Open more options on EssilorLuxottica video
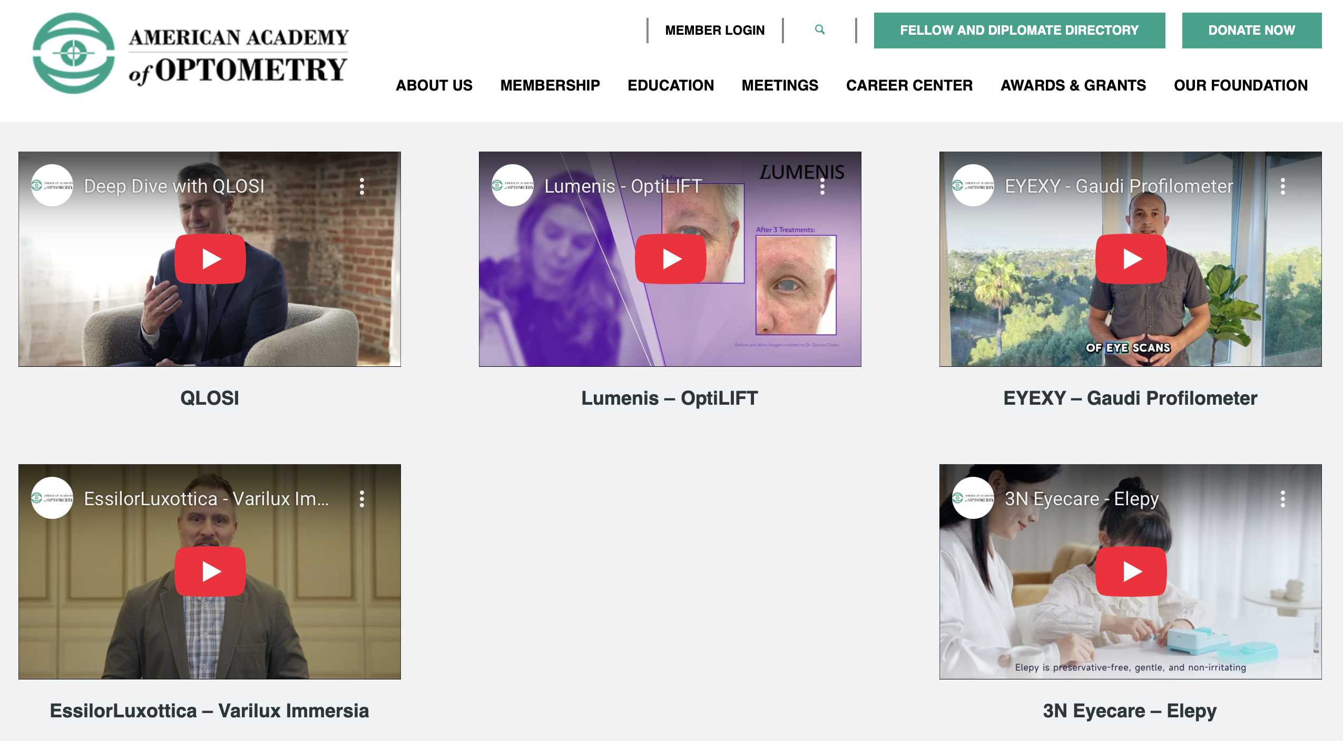The width and height of the screenshot is (1343, 741). tap(362, 499)
